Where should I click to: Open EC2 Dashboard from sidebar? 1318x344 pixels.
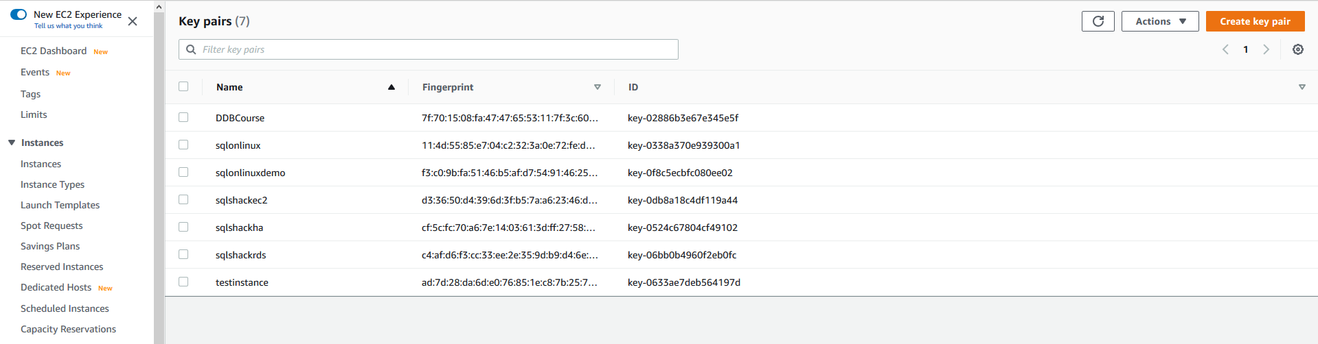[54, 51]
